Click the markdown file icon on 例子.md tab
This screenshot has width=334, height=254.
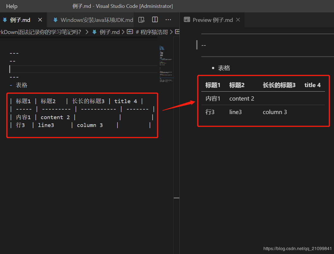coord(5,20)
